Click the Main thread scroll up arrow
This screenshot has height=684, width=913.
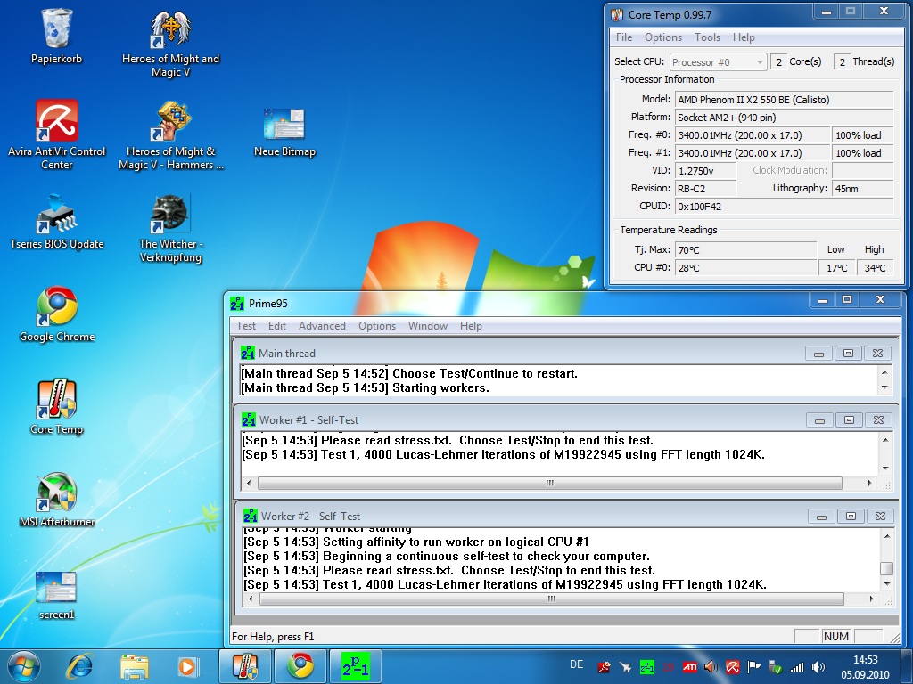(884, 373)
